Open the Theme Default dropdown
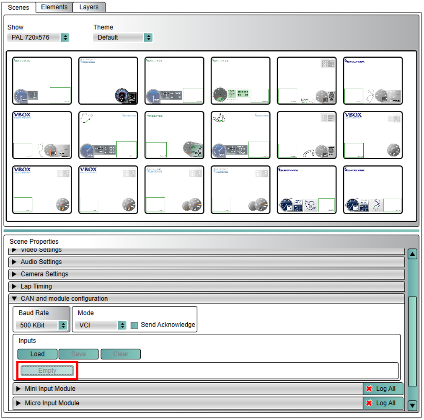 click(x=123, y=37)
